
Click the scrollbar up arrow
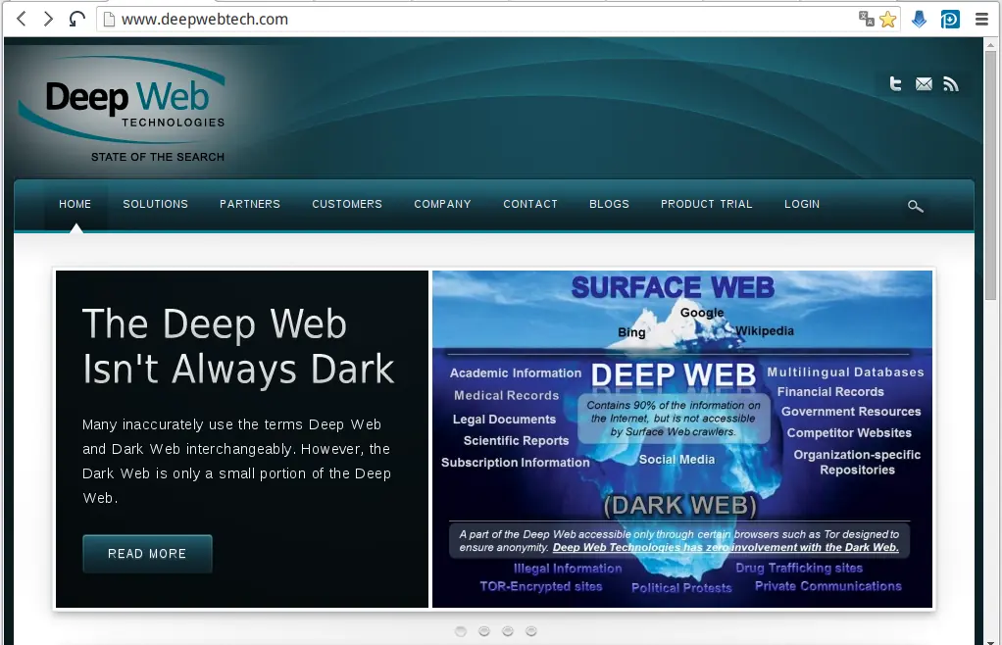pos(990,44)
